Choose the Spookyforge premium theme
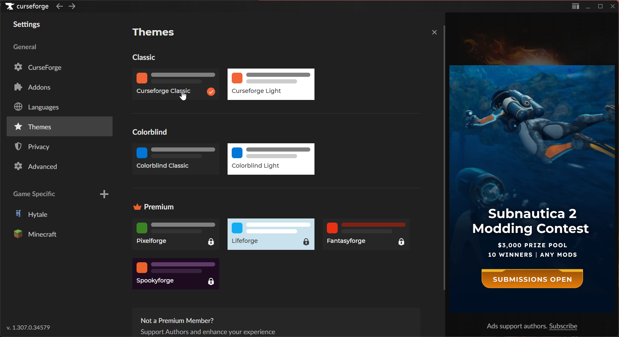The height and width of the screenshot is (337, 619). (176, 274)
